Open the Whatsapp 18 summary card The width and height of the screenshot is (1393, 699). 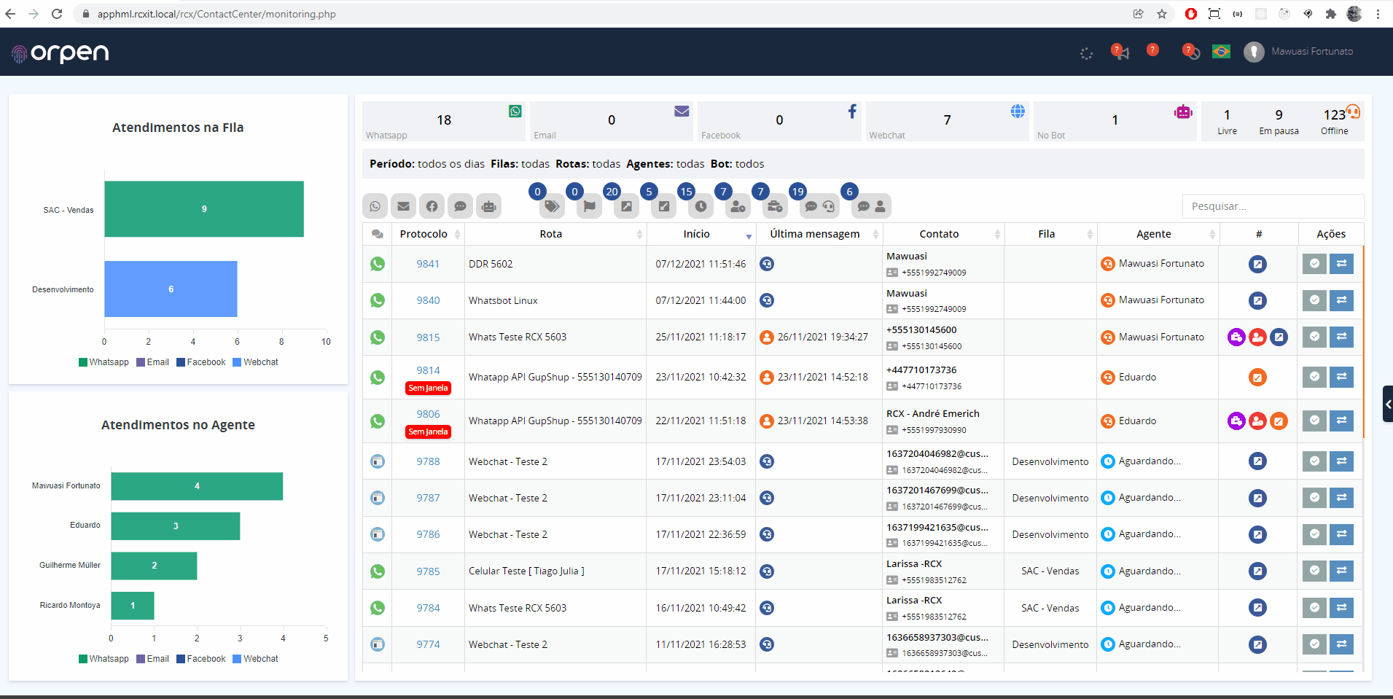tap(444, 121)
